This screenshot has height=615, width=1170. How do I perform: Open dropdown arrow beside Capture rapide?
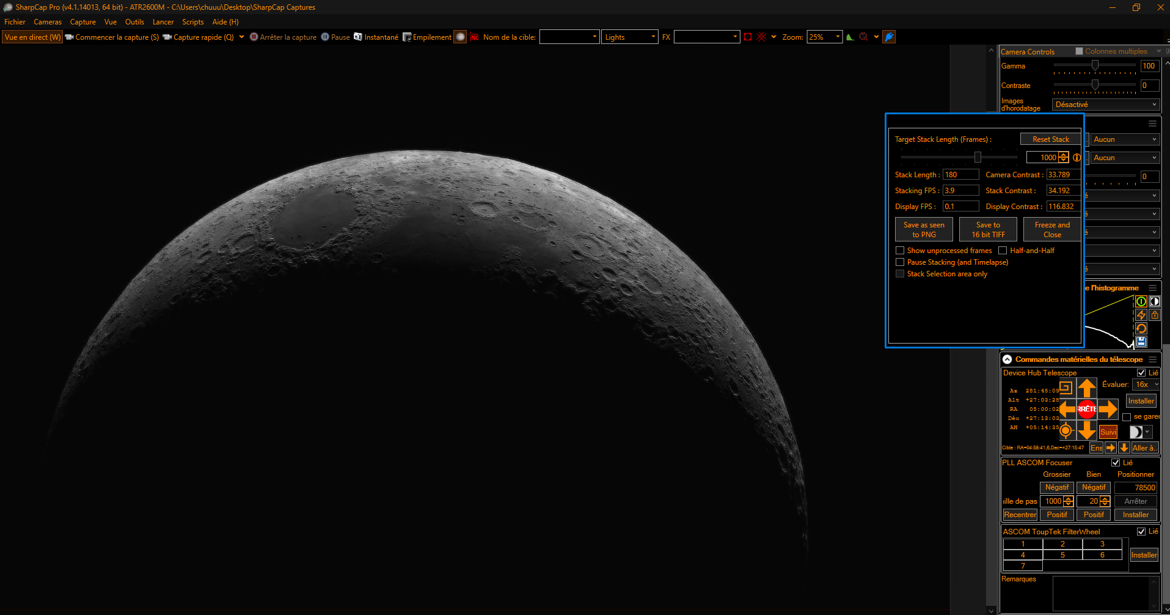[x=242, y=37]
